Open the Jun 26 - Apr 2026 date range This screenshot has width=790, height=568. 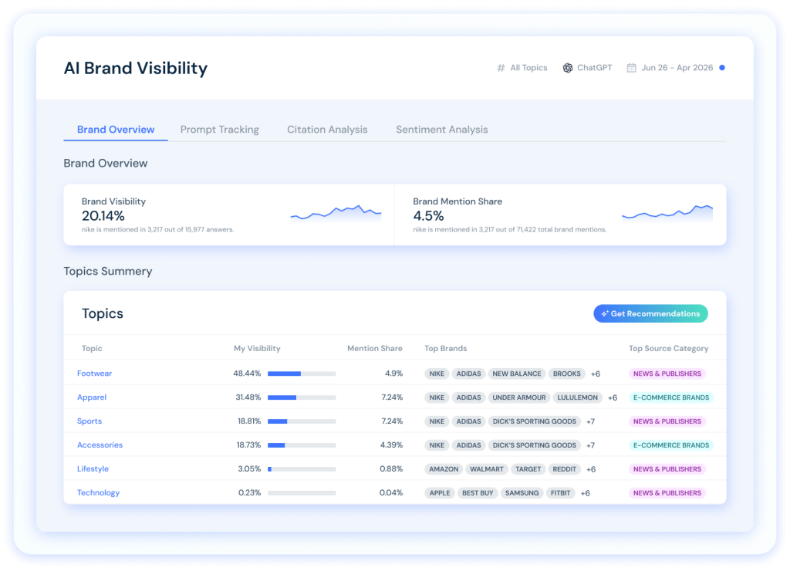[670, 68]
